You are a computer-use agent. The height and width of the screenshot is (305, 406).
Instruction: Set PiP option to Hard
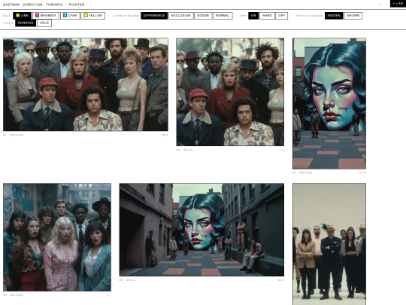(x=267, y=16)
